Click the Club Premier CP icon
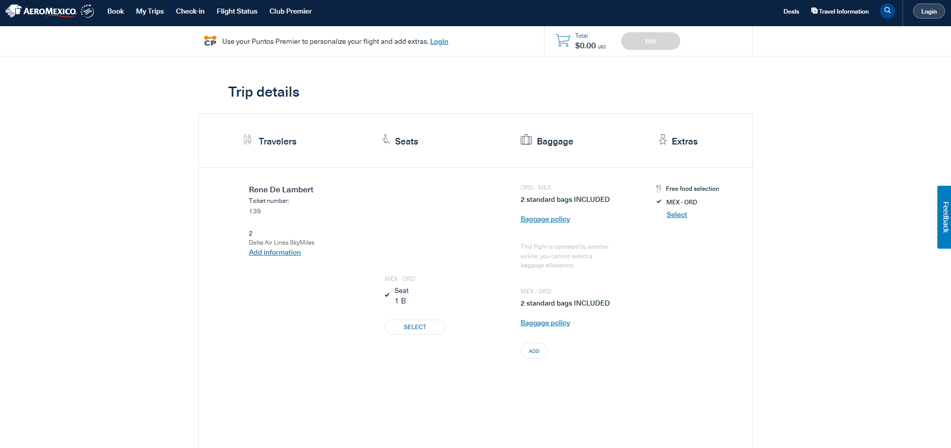Viewport: 951px width, 448px height. [x=210, y=41]
